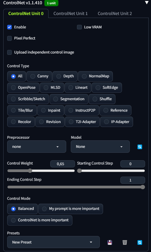This screenshot has height=252, width=151.
Task: Choose the OpenPose control type
Action: 23,87
